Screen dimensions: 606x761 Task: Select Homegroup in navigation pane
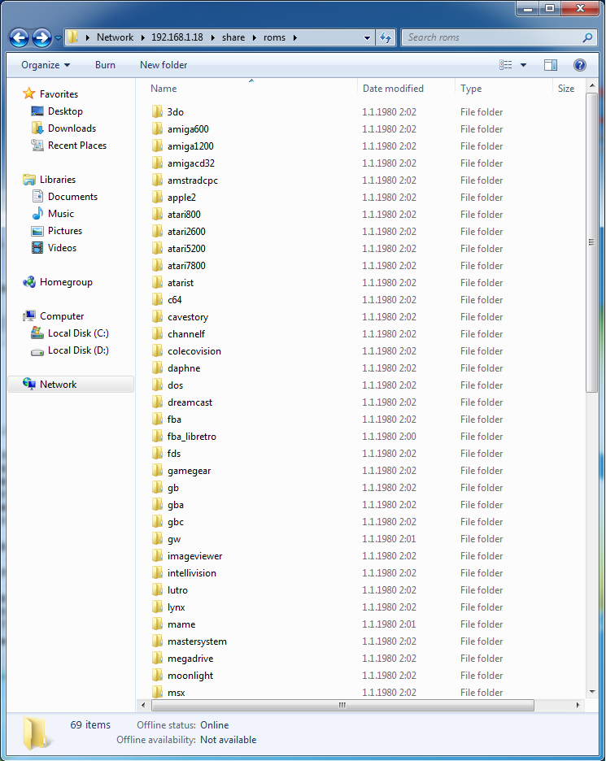coord(66,282)
